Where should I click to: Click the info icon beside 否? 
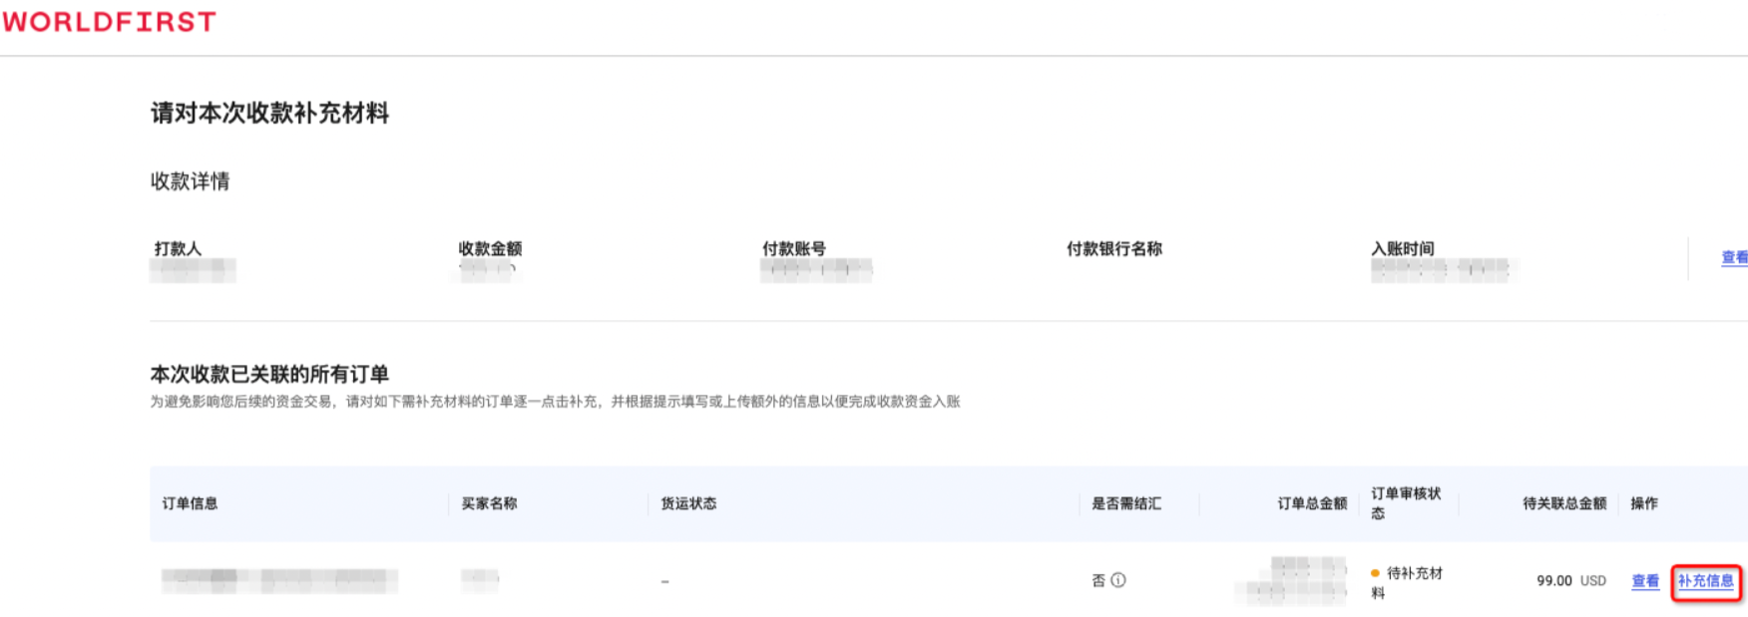point(1119,580)
